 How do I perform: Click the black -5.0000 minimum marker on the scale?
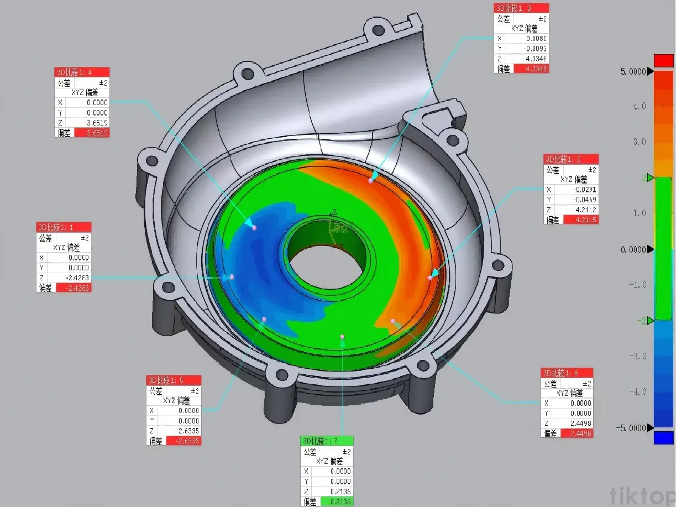point(651,428)
